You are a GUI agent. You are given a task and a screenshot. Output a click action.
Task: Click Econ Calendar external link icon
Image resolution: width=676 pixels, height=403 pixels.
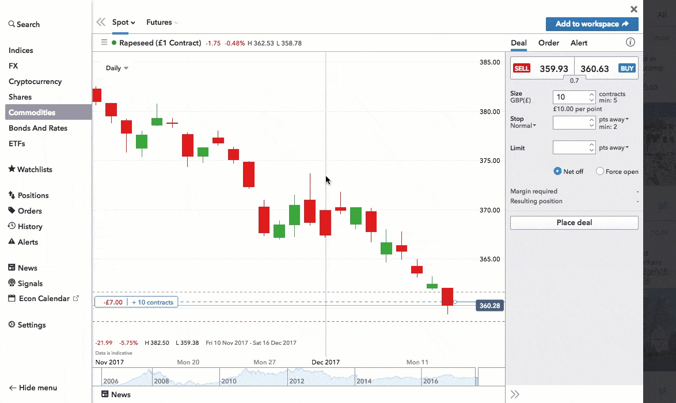pos(76,298)
